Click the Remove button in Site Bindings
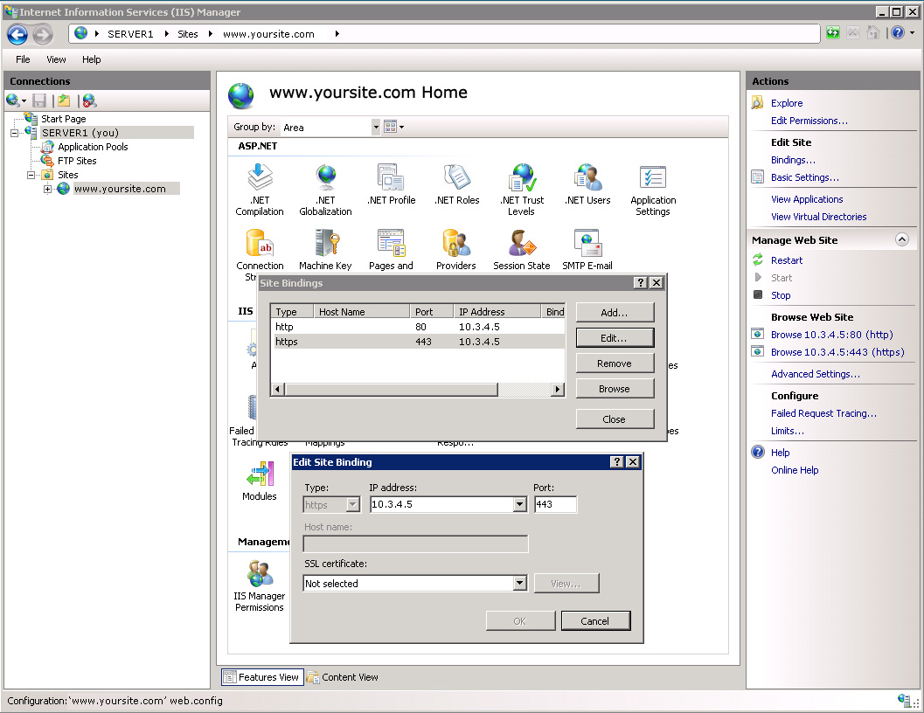Viewport: 924px width, 713px height. point(615,363)
